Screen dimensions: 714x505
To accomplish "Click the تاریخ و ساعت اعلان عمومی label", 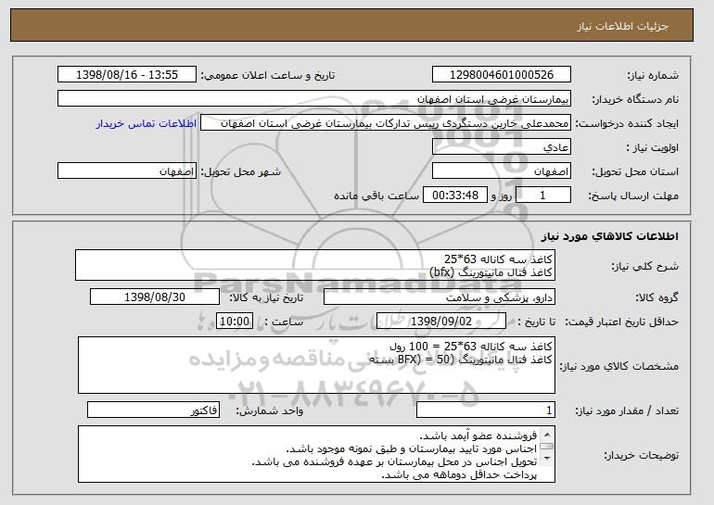I will (x=268, y=75).
